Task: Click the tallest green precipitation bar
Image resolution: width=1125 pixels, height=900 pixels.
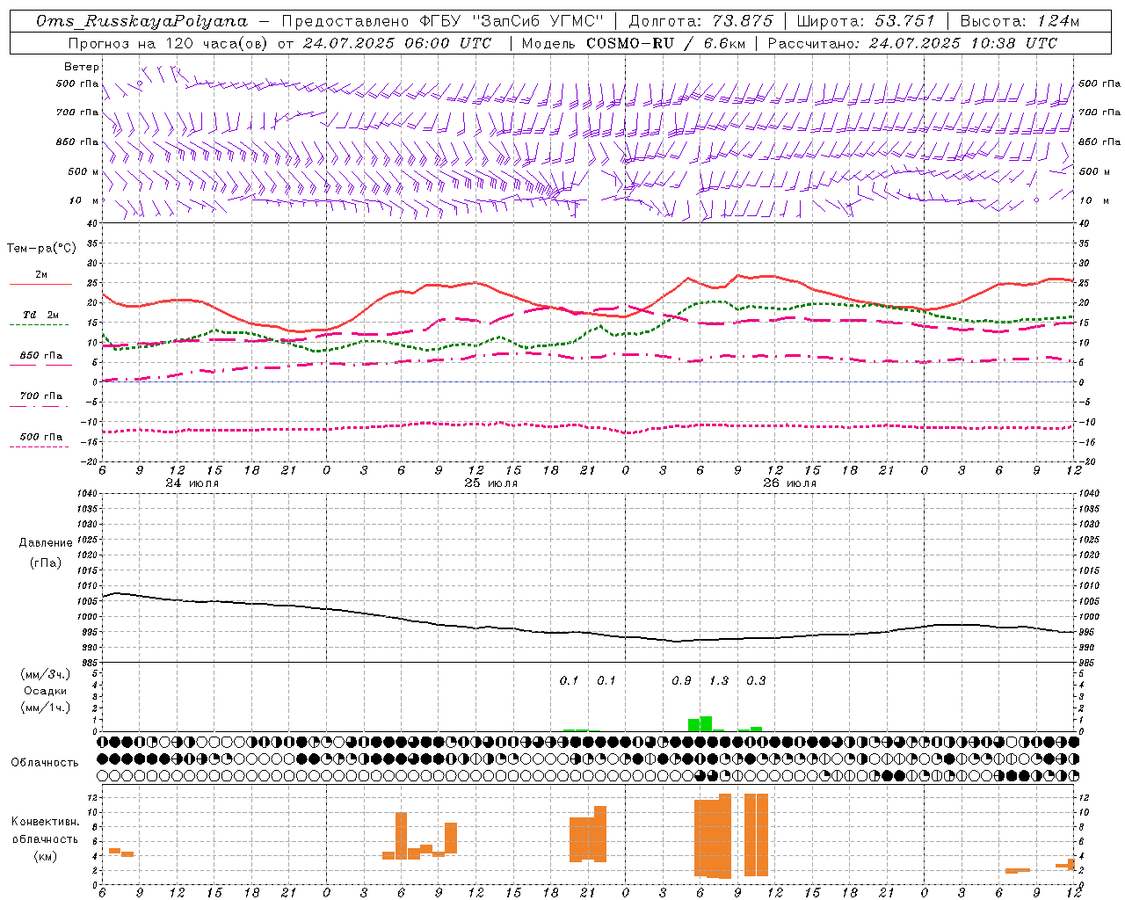Action: pos(706,724)
